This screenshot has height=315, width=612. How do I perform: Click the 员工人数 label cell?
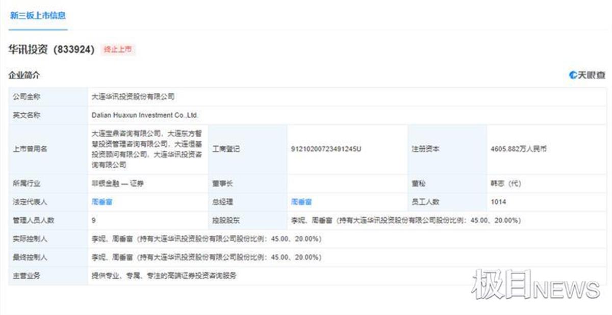pyautogui.click(x=447, y=202)
